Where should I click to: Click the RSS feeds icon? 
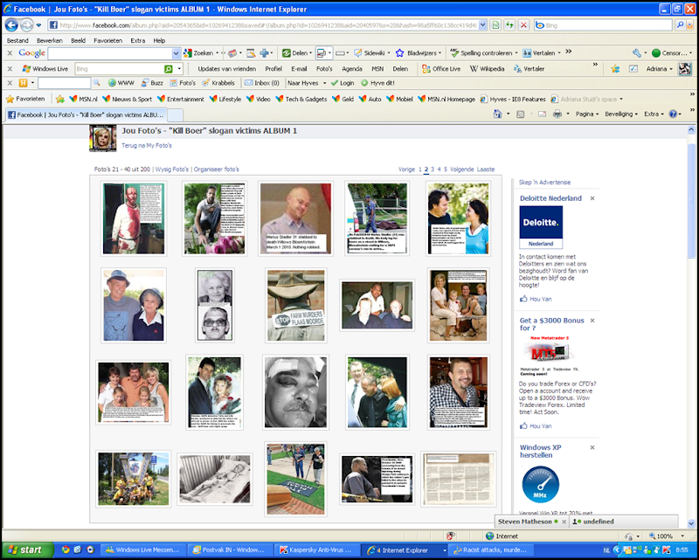pyautogui.click(x=520, y=114)
